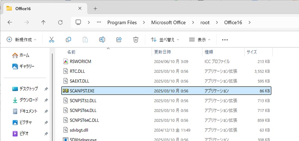
Task: Navigate to Program Files breadcrumb
Action: point(122,22)
